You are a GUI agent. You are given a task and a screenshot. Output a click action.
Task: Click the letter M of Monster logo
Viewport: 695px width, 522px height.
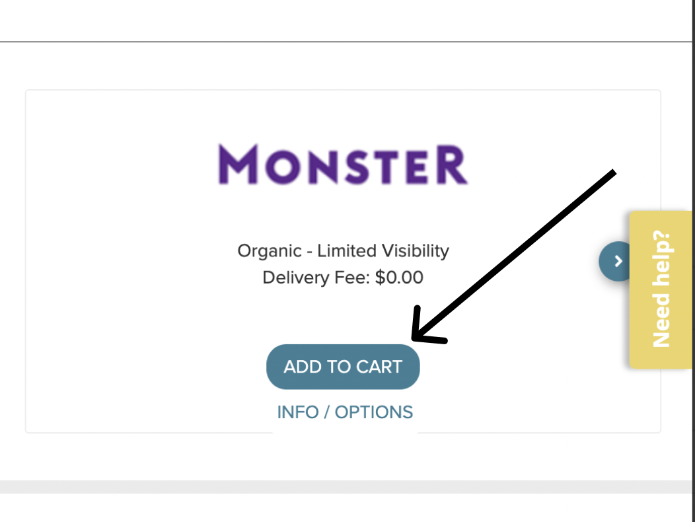pos(238,165)
